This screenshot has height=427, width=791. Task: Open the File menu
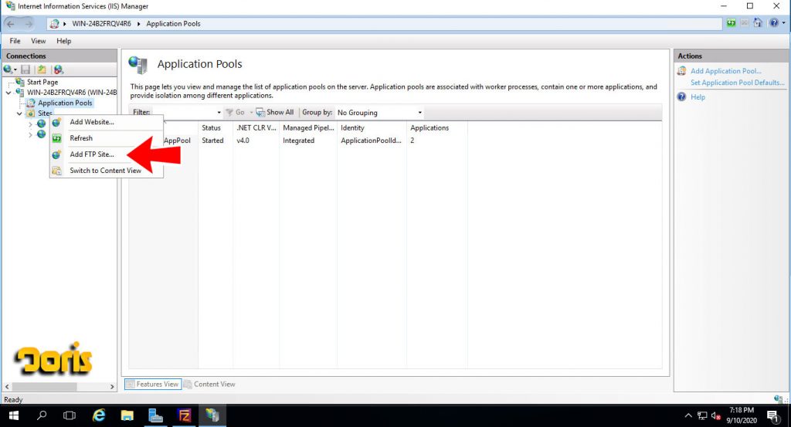tap(15, 41)
